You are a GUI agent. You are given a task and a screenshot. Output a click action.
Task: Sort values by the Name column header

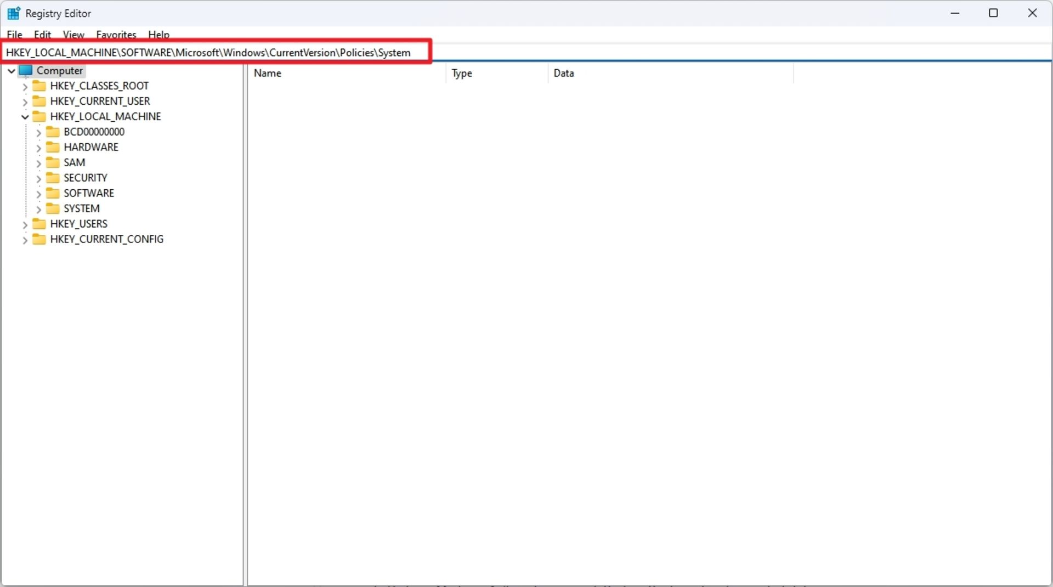point(267,74)
